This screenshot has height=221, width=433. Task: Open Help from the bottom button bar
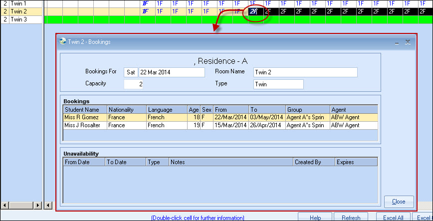(x=315, y=218)
